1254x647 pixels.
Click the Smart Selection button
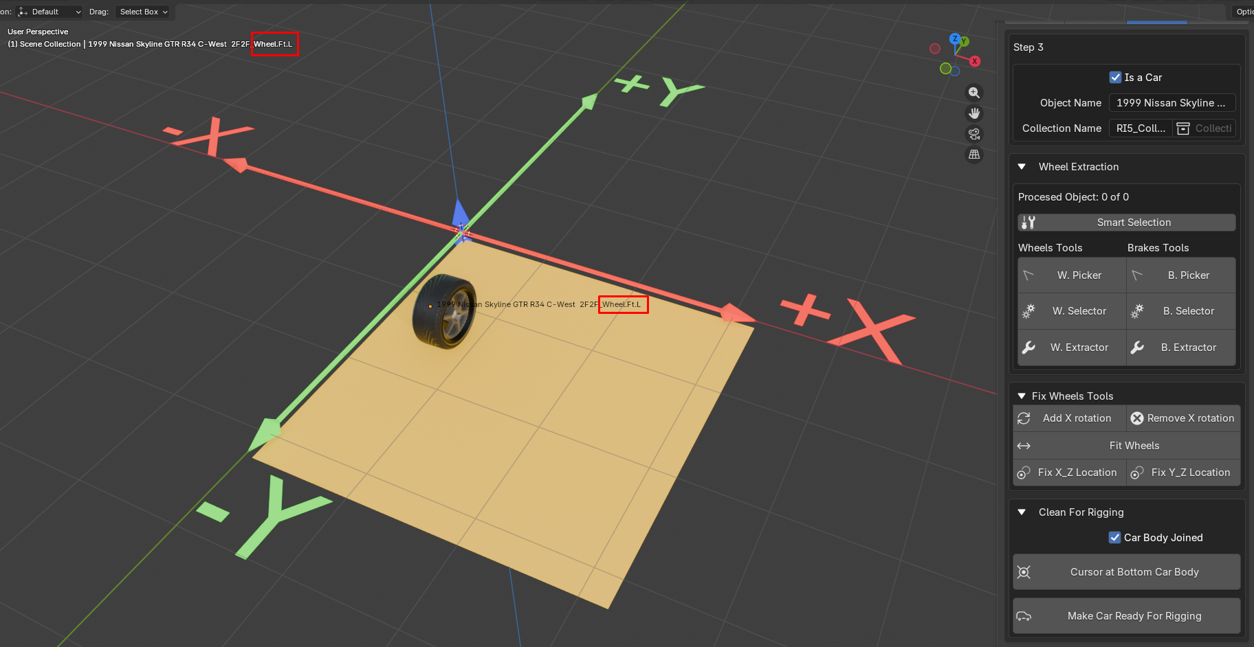(x=1126, y=223)
